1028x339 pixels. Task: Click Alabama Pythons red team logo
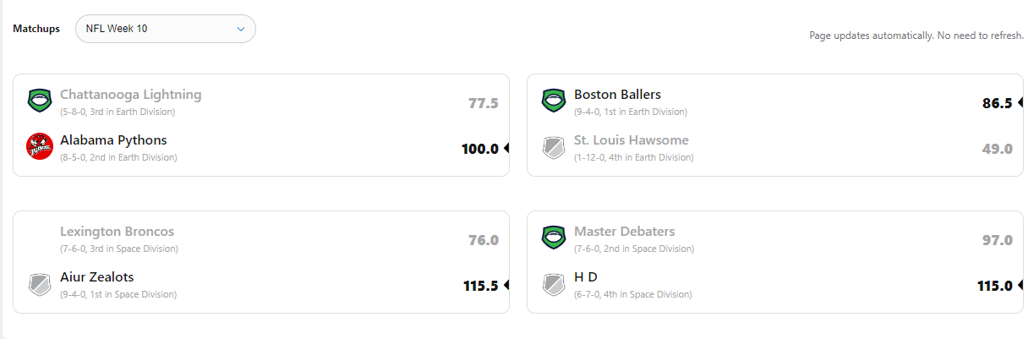click(x=40, y=146)
